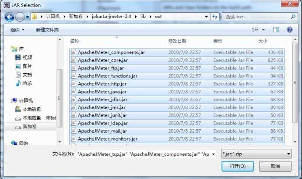Click the navigation pane scroll down arrow
The height and width of the screenshot is (179, 302).
coord(60,142)
